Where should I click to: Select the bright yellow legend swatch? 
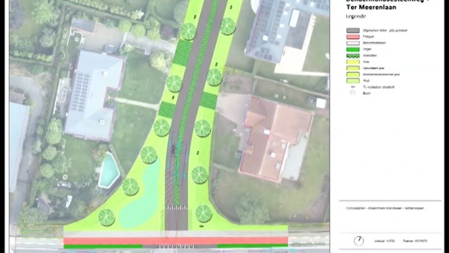pos(353,62)
